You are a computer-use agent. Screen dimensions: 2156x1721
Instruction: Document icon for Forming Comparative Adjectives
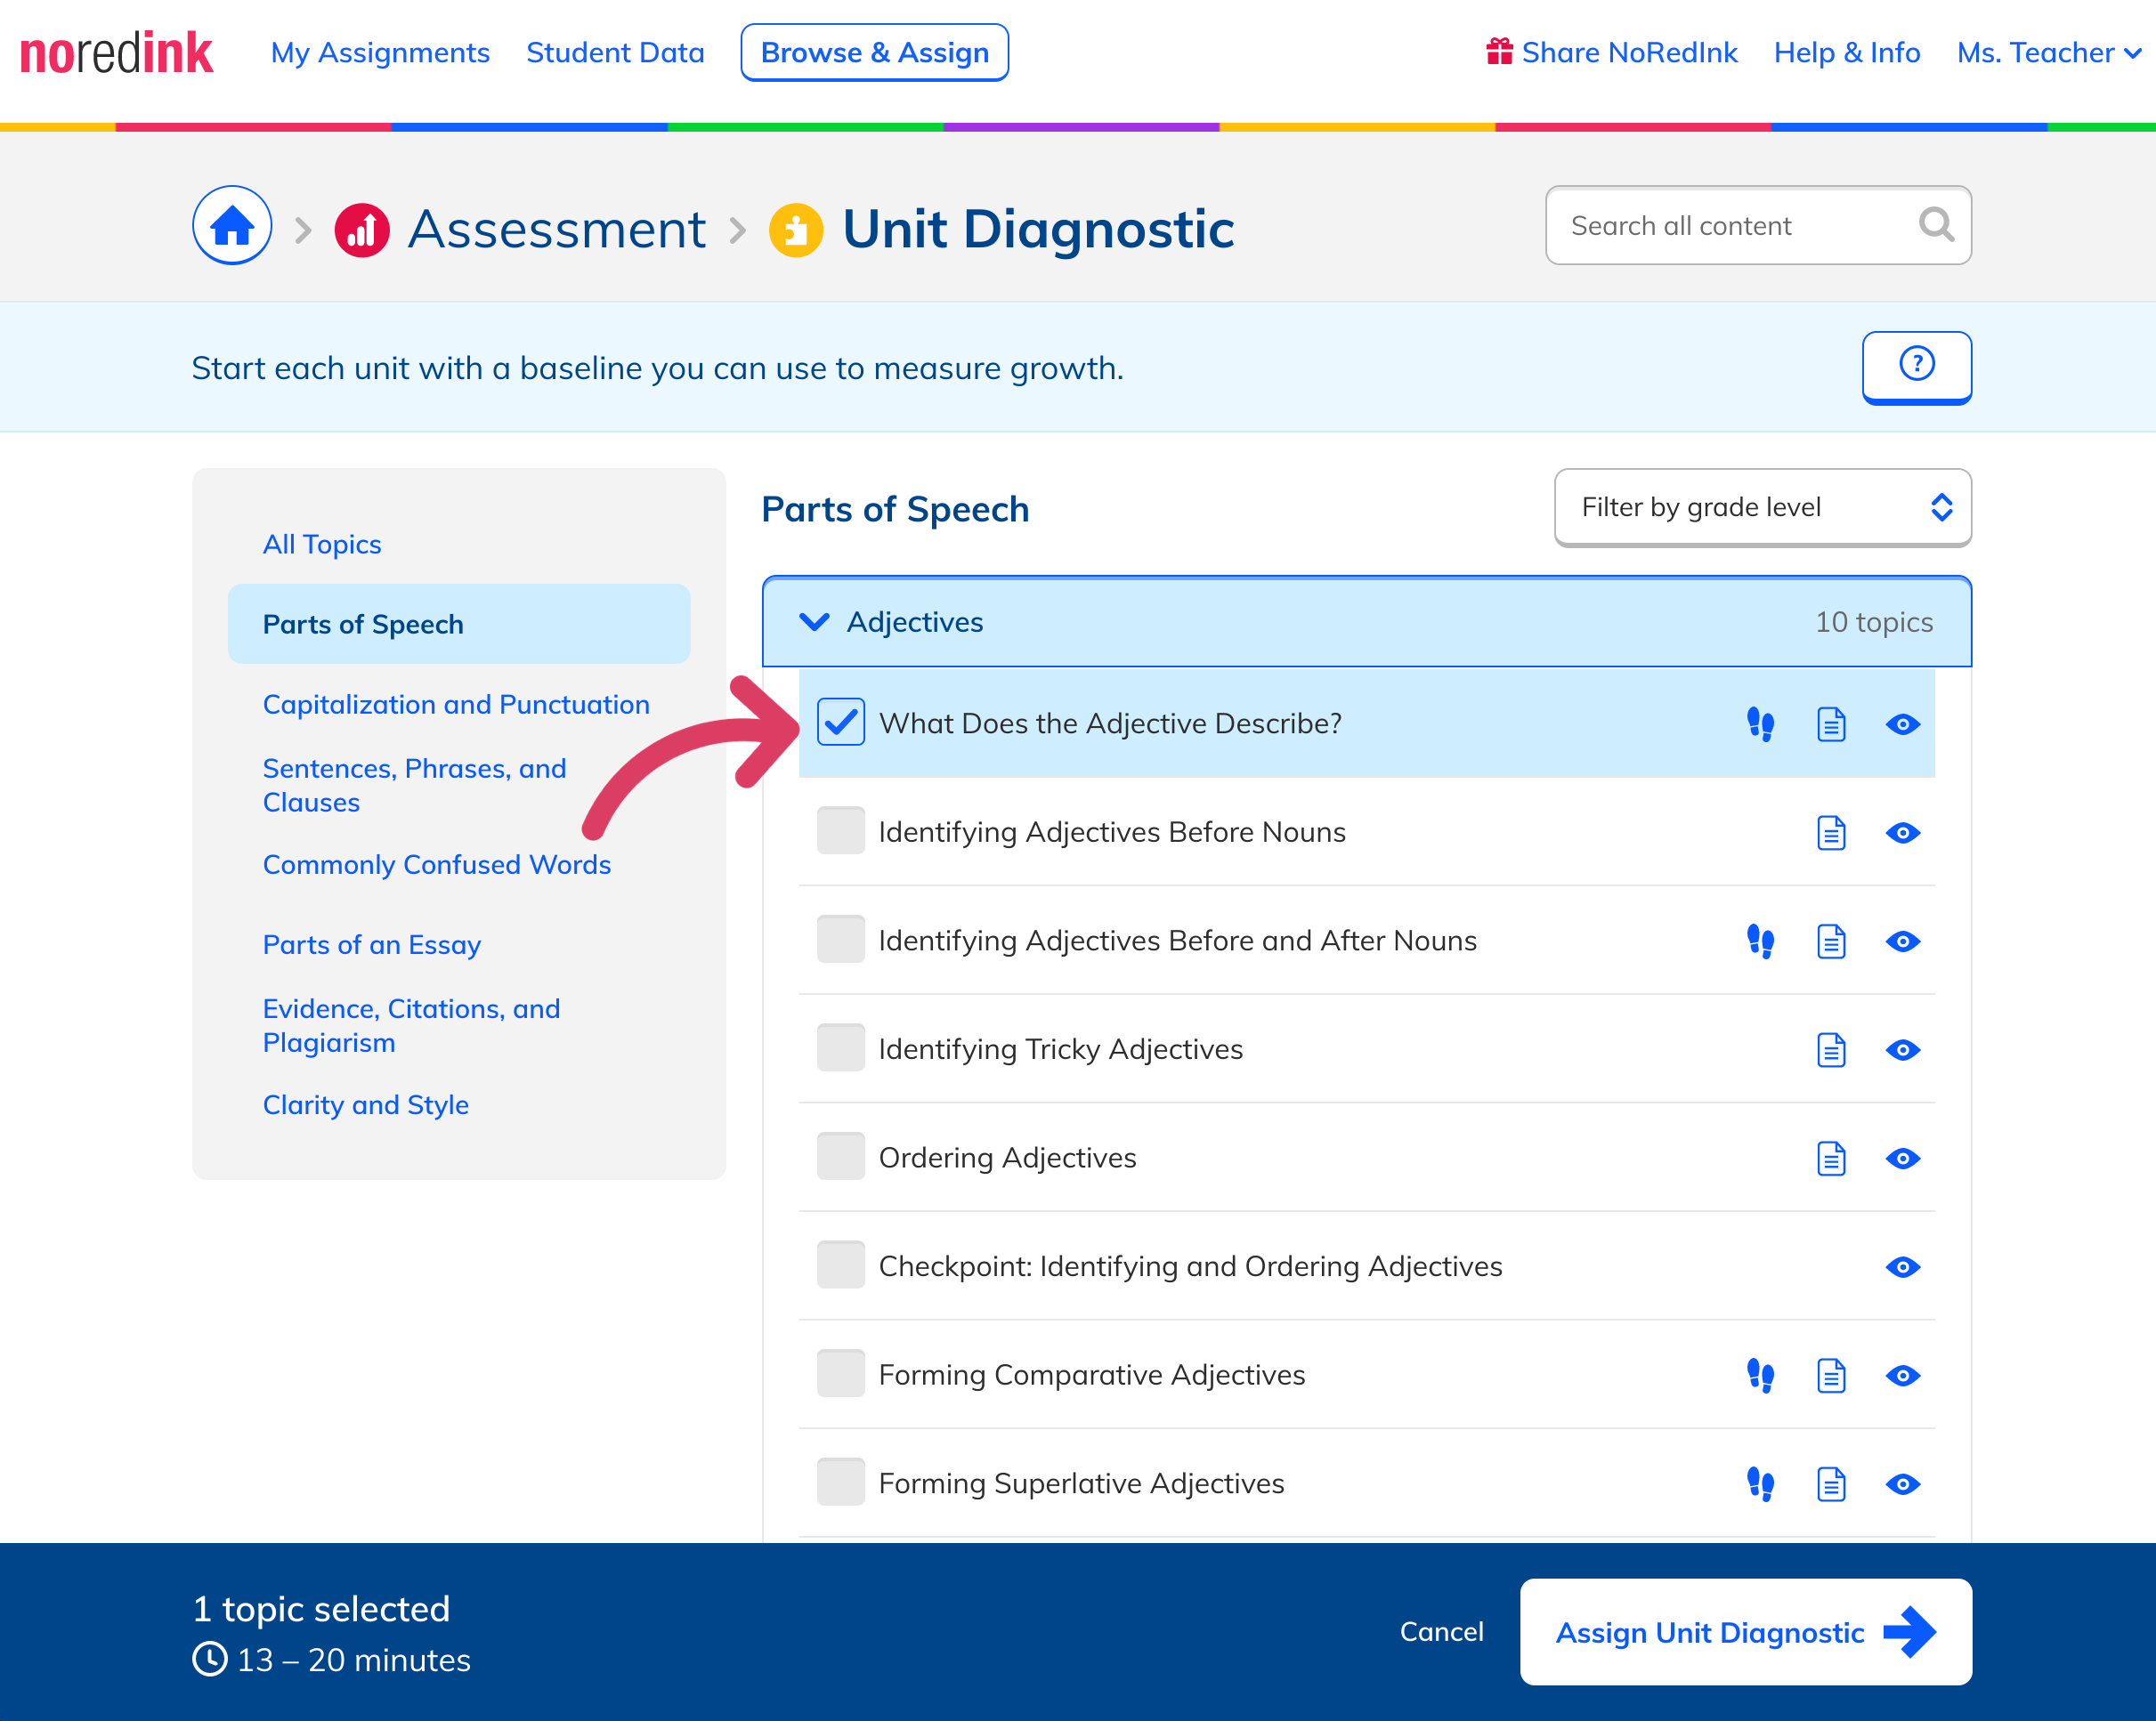pos(1831,1375)
